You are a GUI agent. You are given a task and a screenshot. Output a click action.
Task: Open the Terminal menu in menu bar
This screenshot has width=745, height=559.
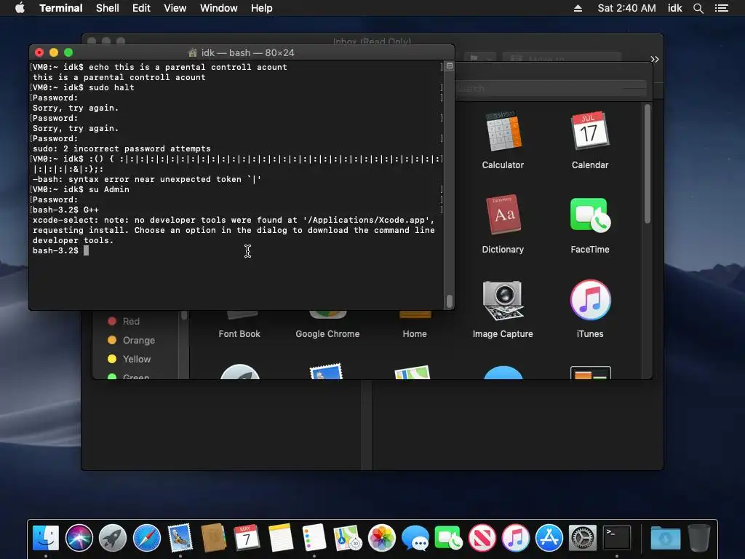tap(61, 8)
